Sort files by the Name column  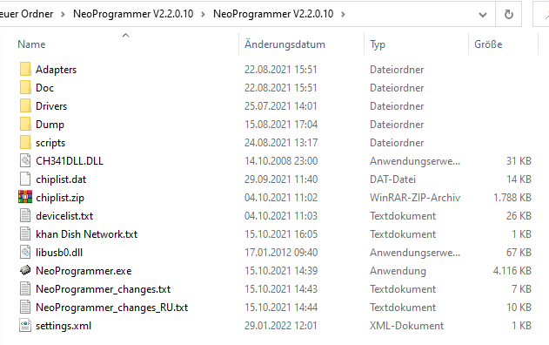[x=31, y=44]
